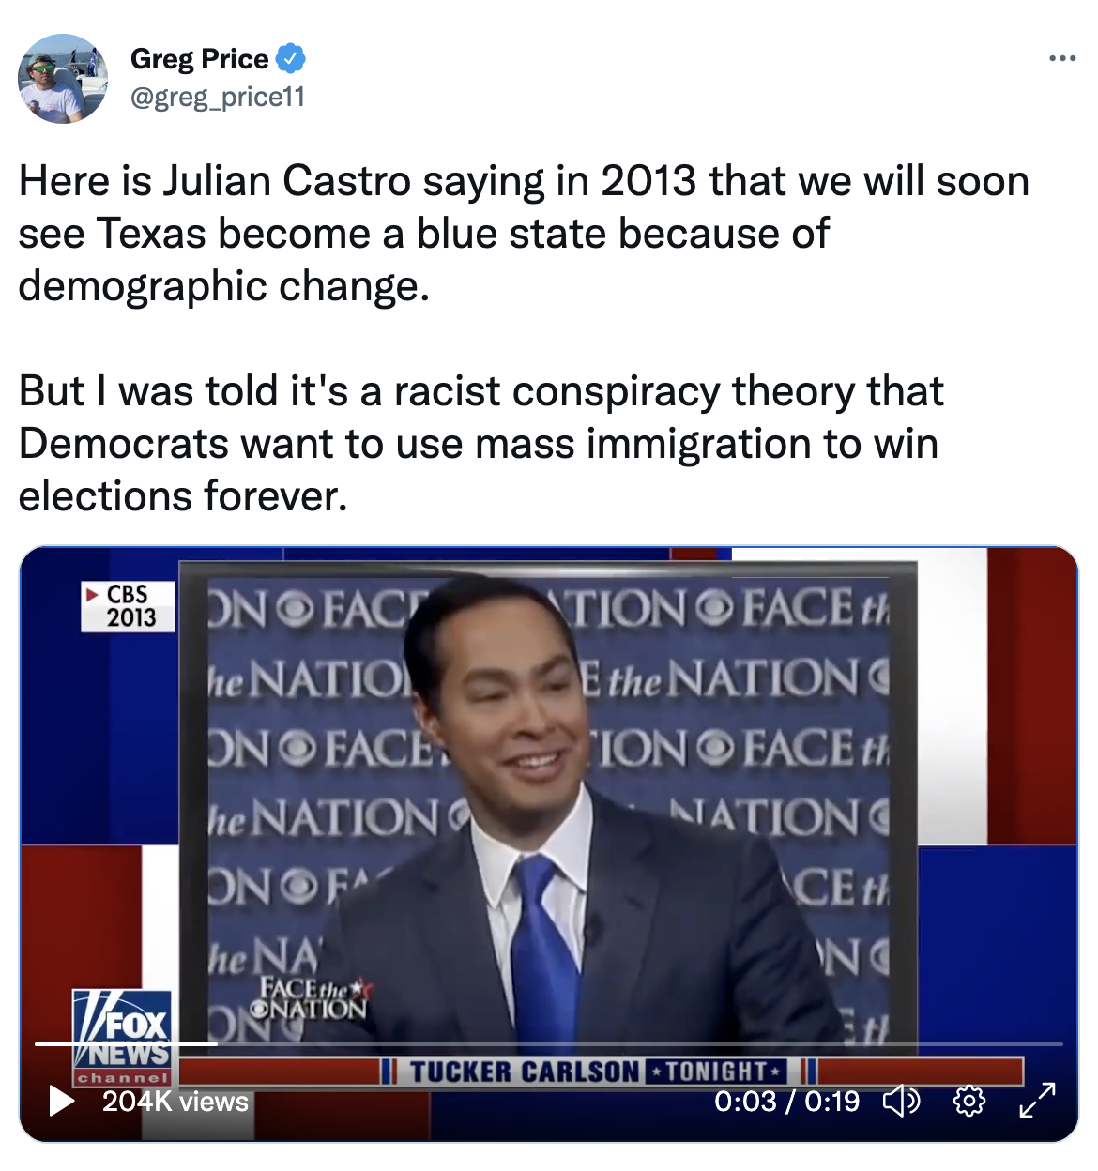Screen dimensions: 1098x1171
Task: Click the blue verified badge
Action: (x=292, y=58)
